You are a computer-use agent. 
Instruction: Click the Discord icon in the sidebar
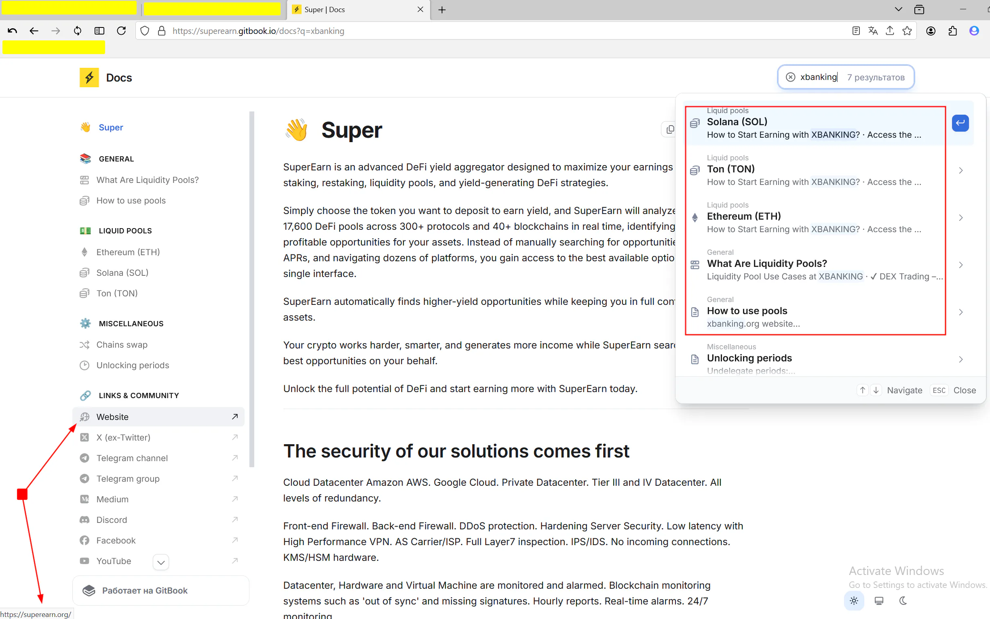84,520
